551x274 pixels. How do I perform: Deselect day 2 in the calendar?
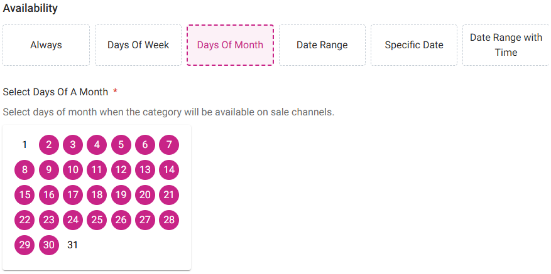coord(49,145)
